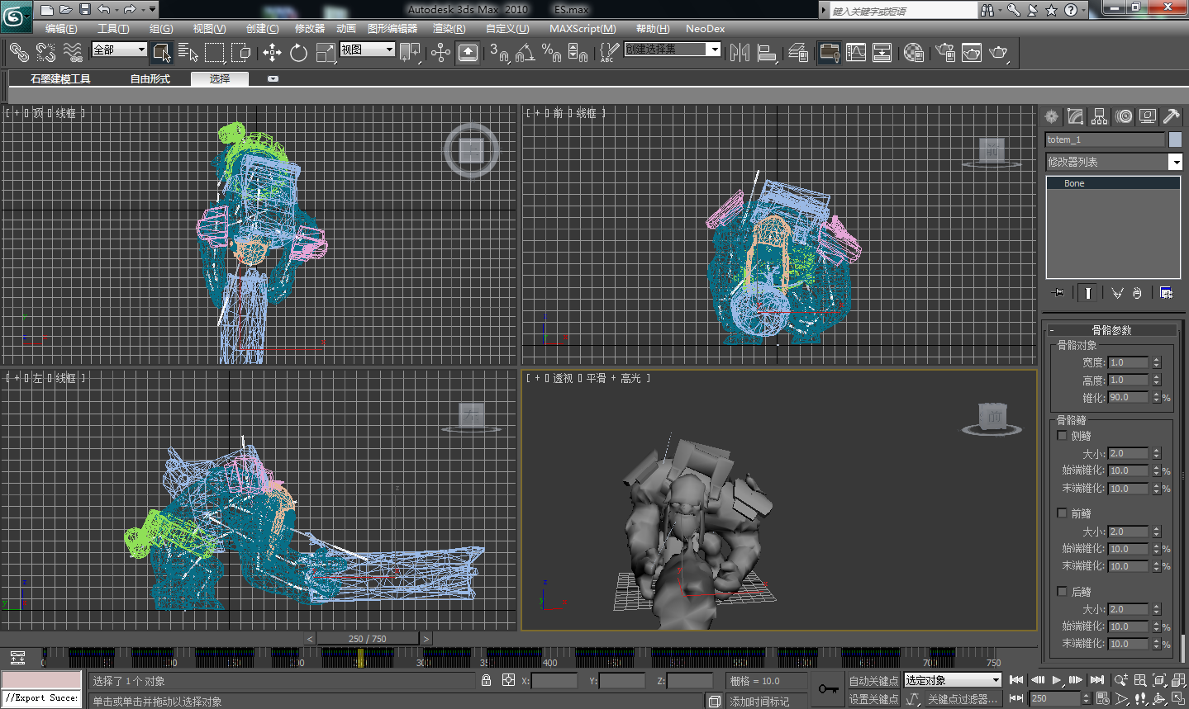
Task: Click the Unlink Selection tool
Action: pos(45,53)
